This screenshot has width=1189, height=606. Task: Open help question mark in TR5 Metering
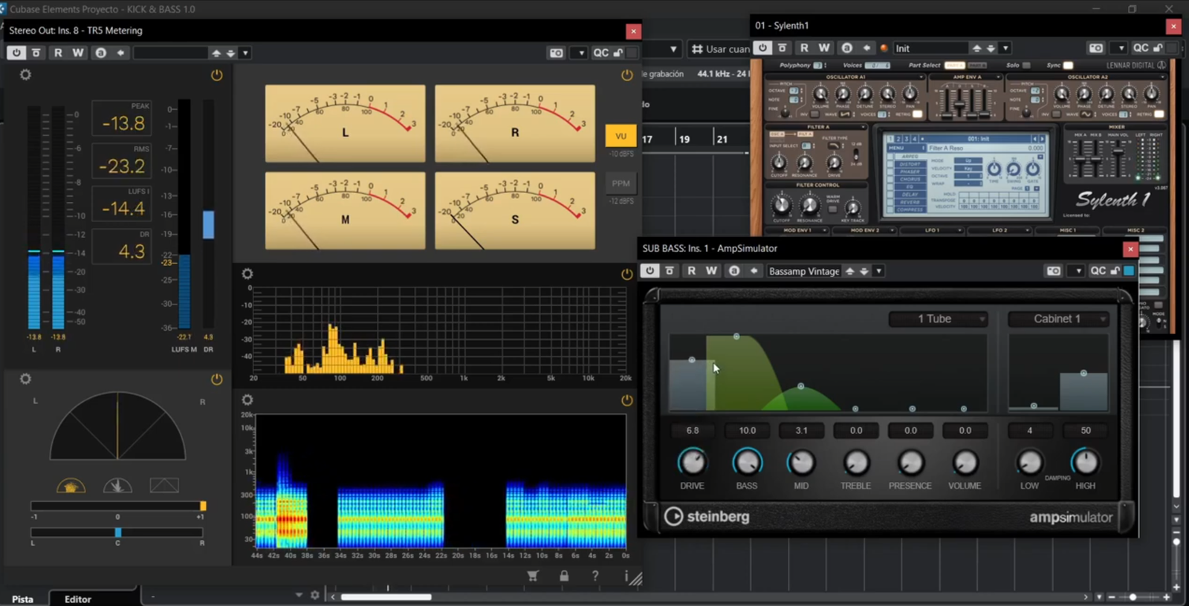[595, 576]
